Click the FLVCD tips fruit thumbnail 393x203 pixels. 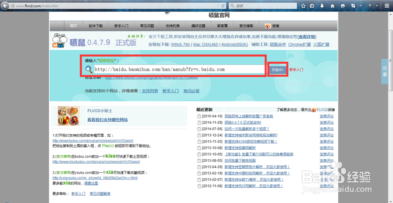click(69, 116)
